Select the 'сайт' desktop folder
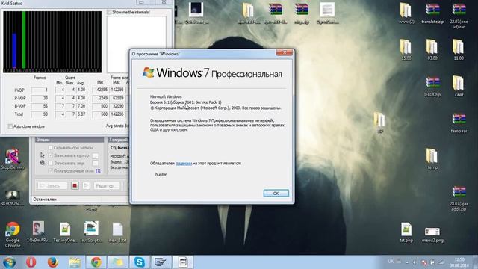Viewport: 478px width, 269px height. (x=459, y=87)
